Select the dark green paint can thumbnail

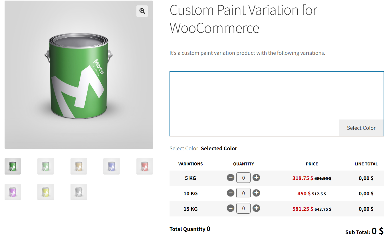click(x=13, y=166)
